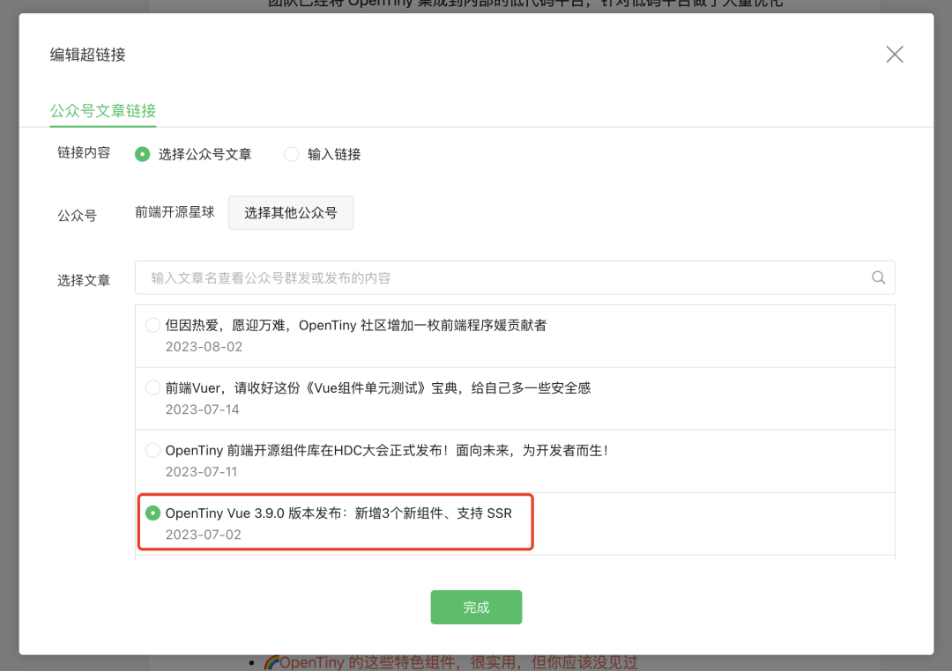Click the search magnifier icon in article field
This screenshot has width=952, height=671.
[878, 277]
